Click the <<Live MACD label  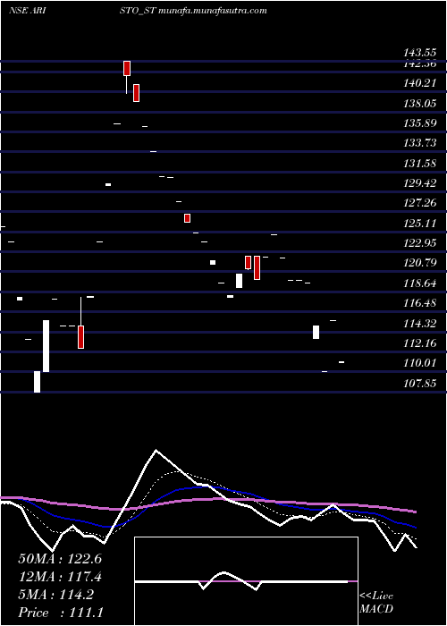pyautogui.click(x=376, y=603)
